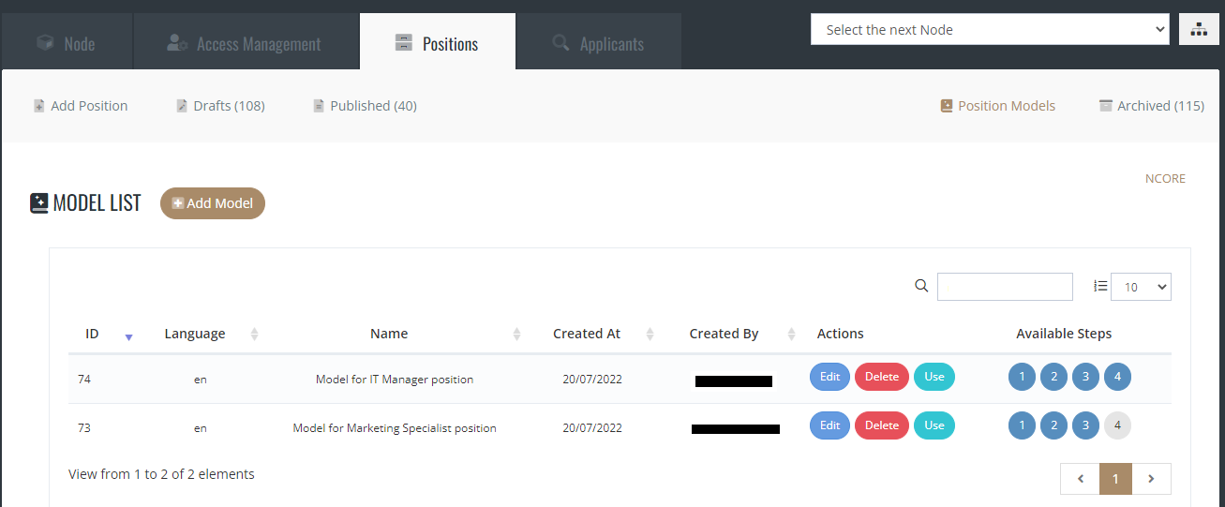Edit the IT Manager model
The image size is (1225, 507).
(829, 377)
